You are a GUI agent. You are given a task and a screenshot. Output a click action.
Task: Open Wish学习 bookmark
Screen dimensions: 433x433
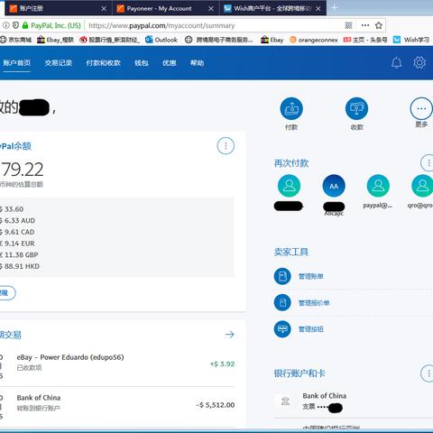click(411, 40)
